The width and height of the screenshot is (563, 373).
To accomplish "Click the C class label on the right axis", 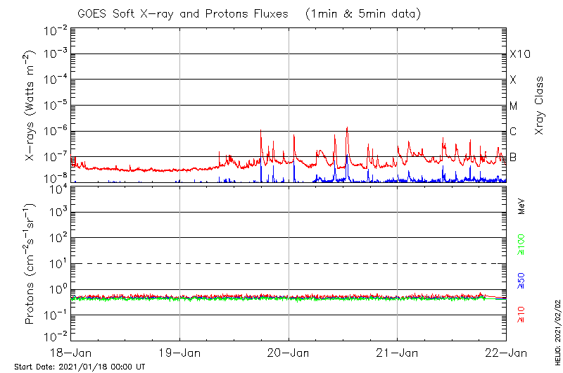I will point(513,132).
